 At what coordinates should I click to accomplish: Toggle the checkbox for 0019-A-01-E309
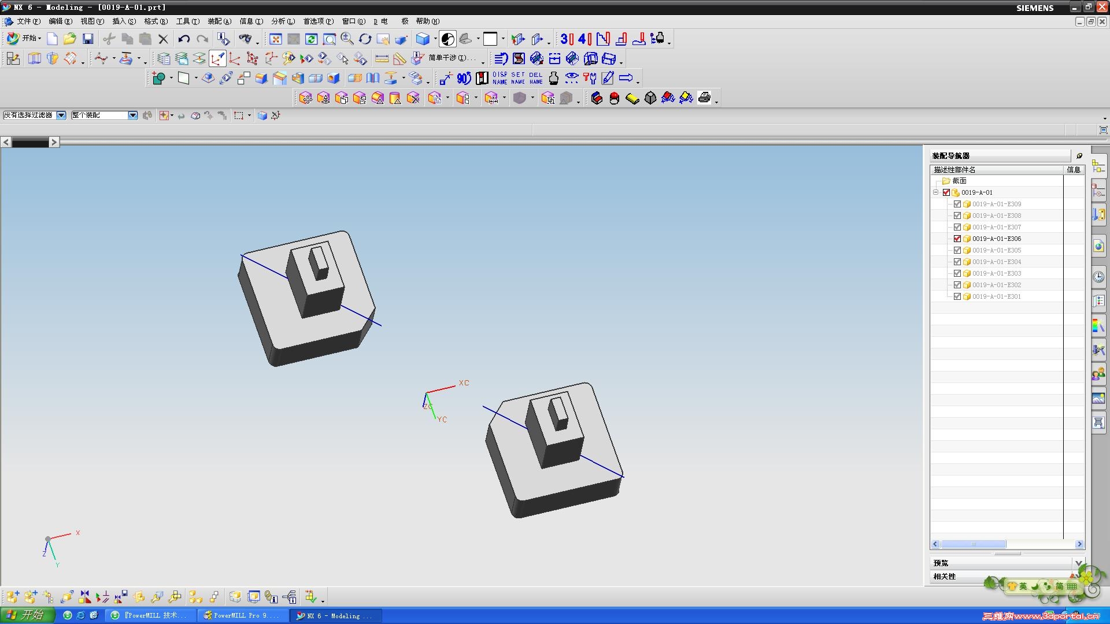[957, 204]
